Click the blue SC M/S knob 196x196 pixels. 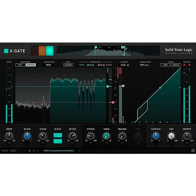[27, 136]
